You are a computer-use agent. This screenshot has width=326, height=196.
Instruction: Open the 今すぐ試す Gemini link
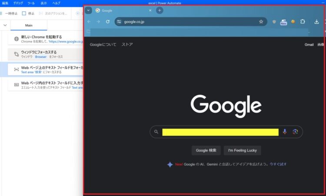(x=278, y=164)
